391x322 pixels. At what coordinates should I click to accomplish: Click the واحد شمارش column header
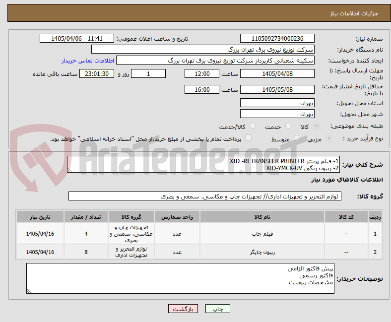pyautogui.click(x=177, y=217)
